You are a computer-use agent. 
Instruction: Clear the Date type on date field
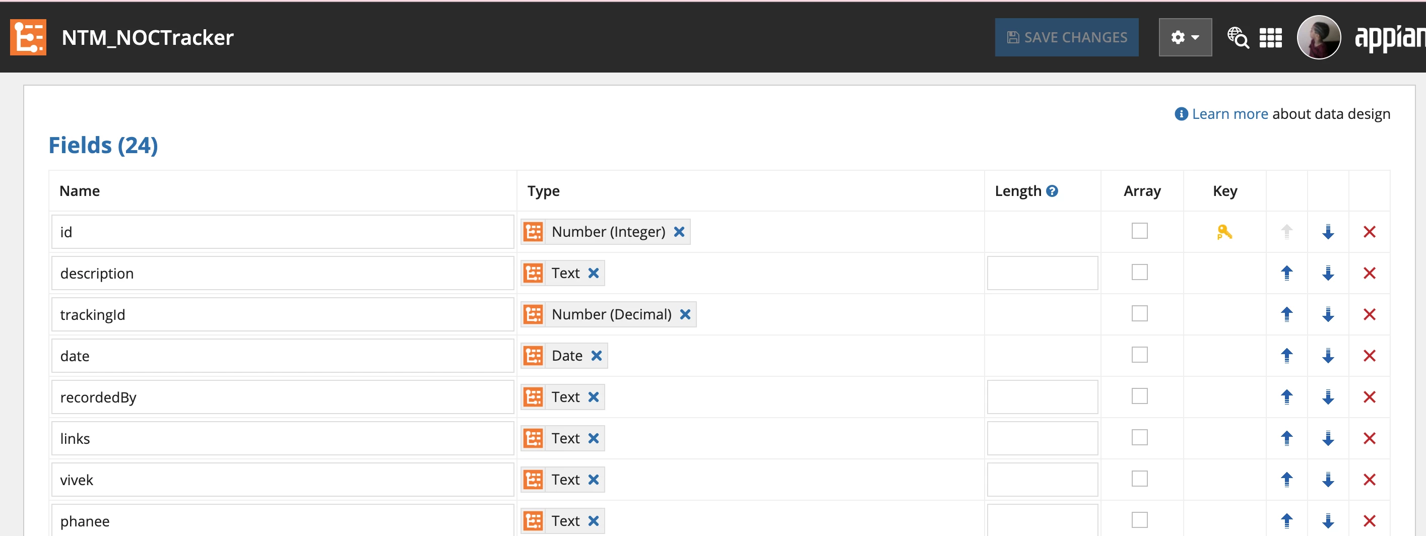(x=596, y=356)
